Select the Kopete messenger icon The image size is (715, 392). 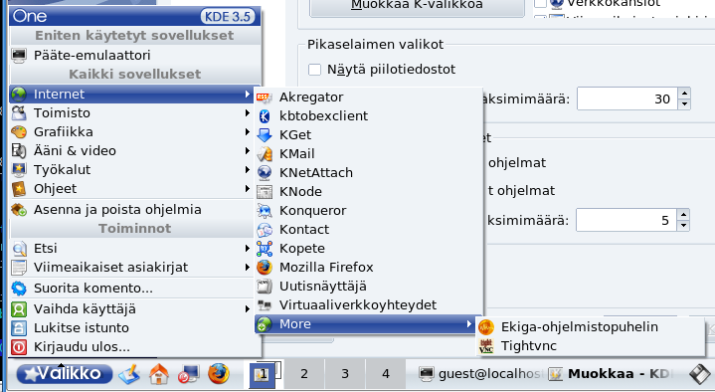(x=264, y=249)
